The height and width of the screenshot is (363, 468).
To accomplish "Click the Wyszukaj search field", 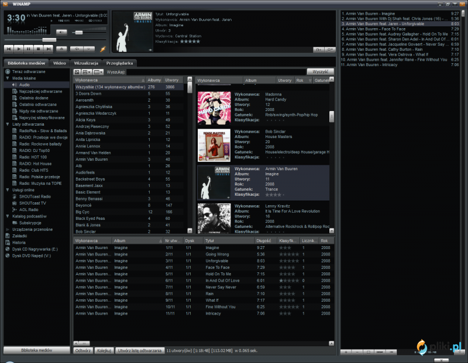I will (216, 72).
